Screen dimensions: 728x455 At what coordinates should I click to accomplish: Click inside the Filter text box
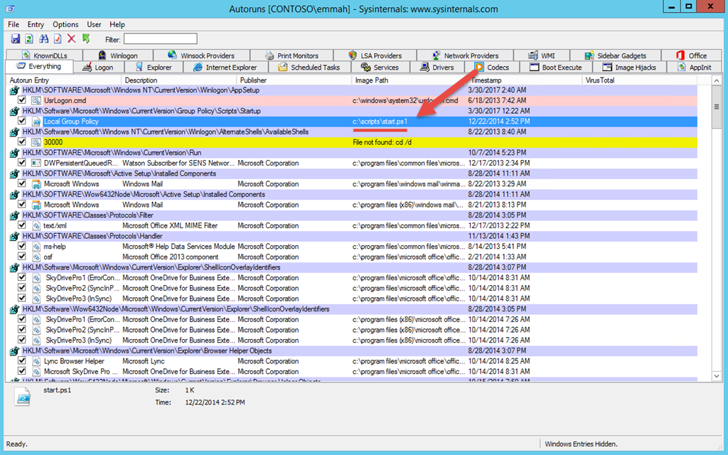click(x=160, y=39)
